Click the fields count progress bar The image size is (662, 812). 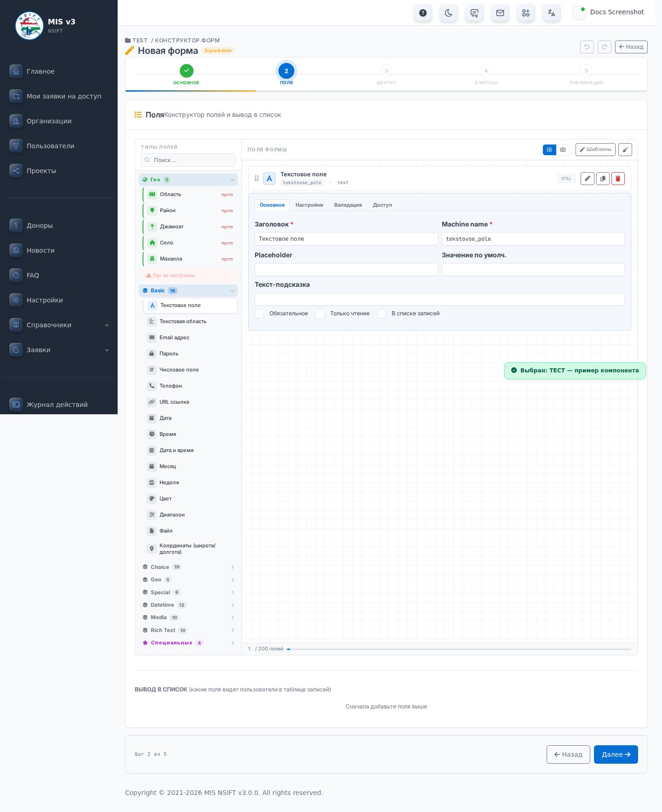[x=459, y=649]
